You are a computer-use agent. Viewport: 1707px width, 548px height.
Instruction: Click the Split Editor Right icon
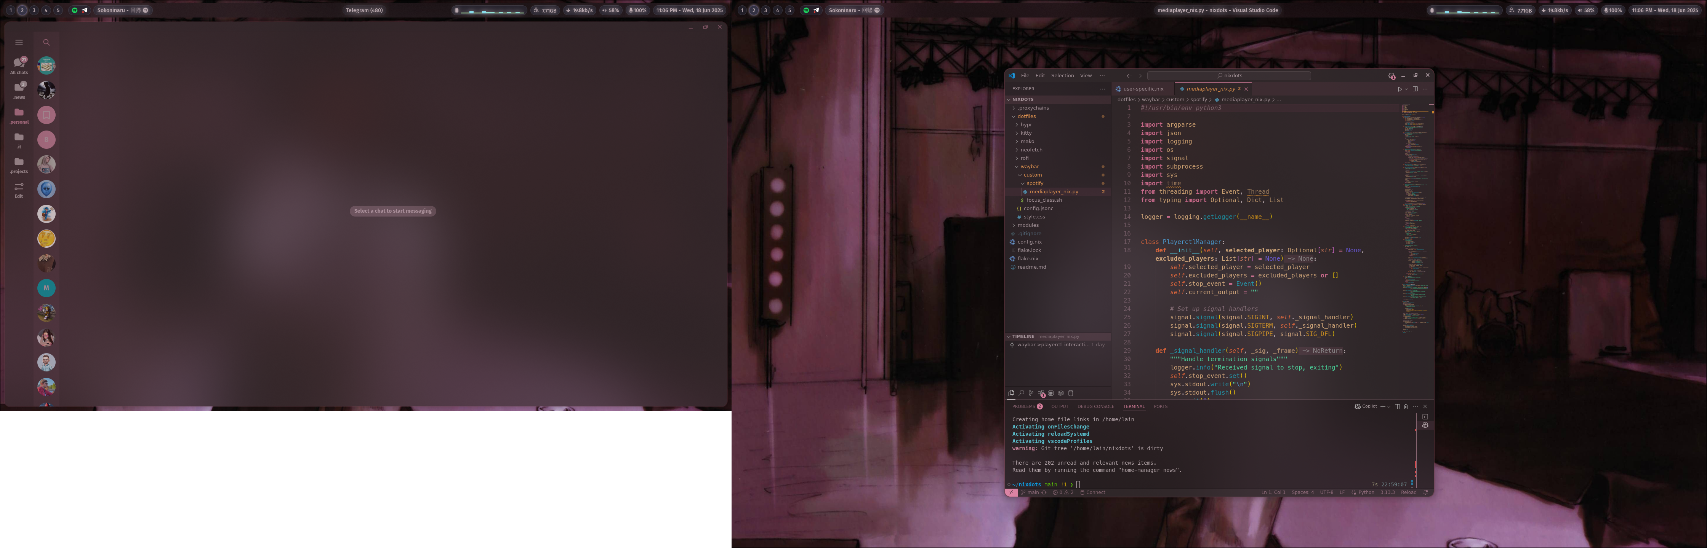(x=1415, y=89)
